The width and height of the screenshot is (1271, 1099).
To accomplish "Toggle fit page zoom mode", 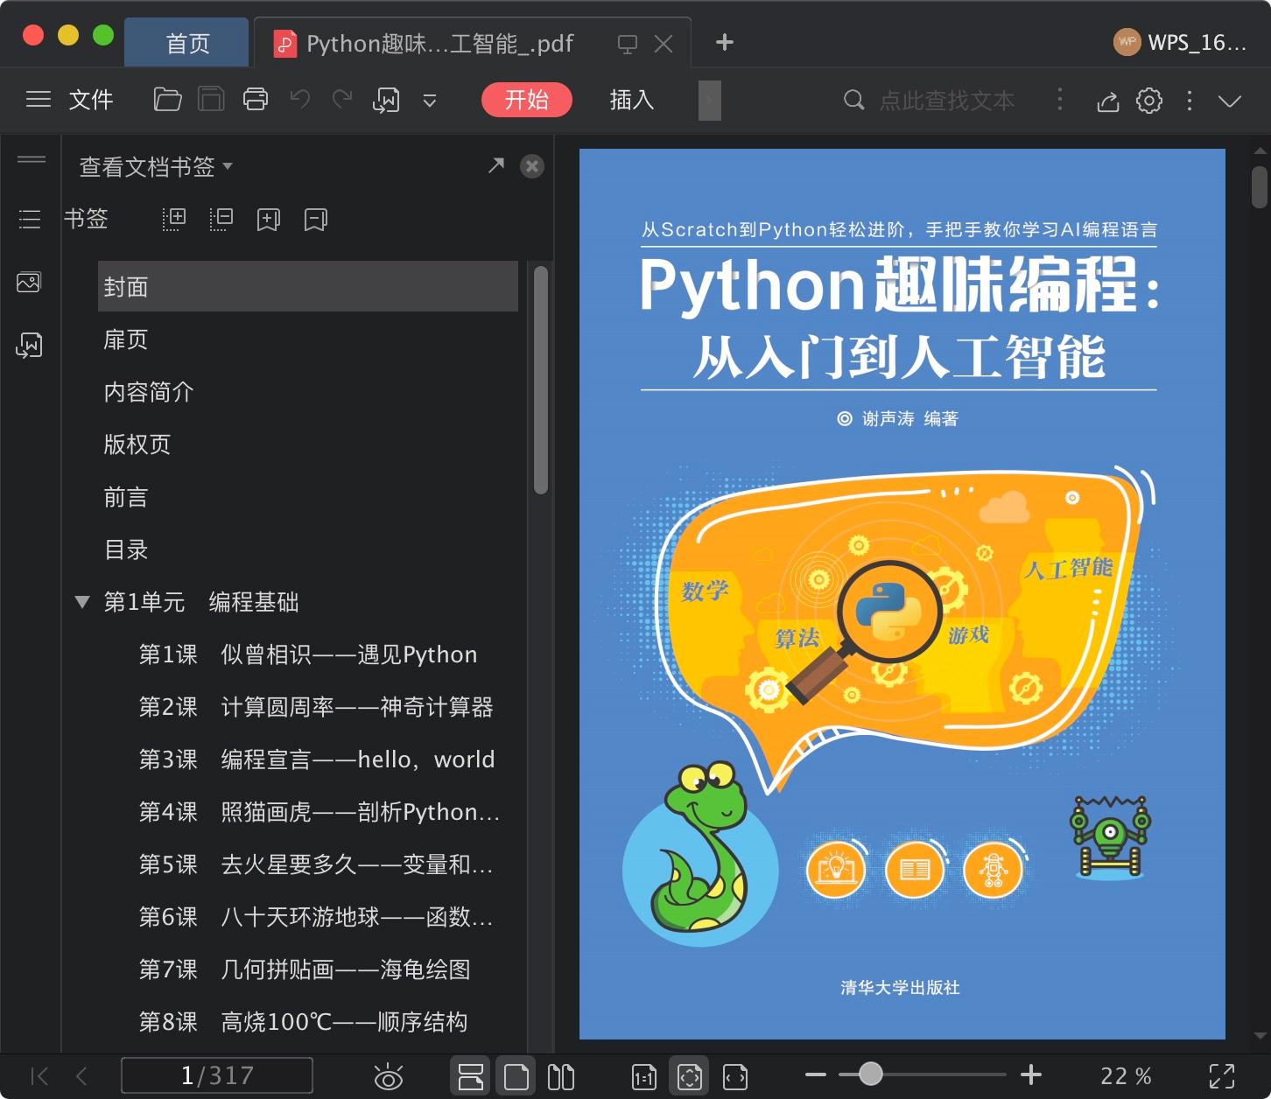I will tap(690, 1076).
